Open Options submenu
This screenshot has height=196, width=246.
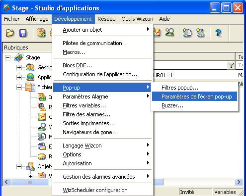[x=103, y=154]
